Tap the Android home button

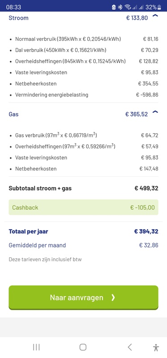point(83,347)
